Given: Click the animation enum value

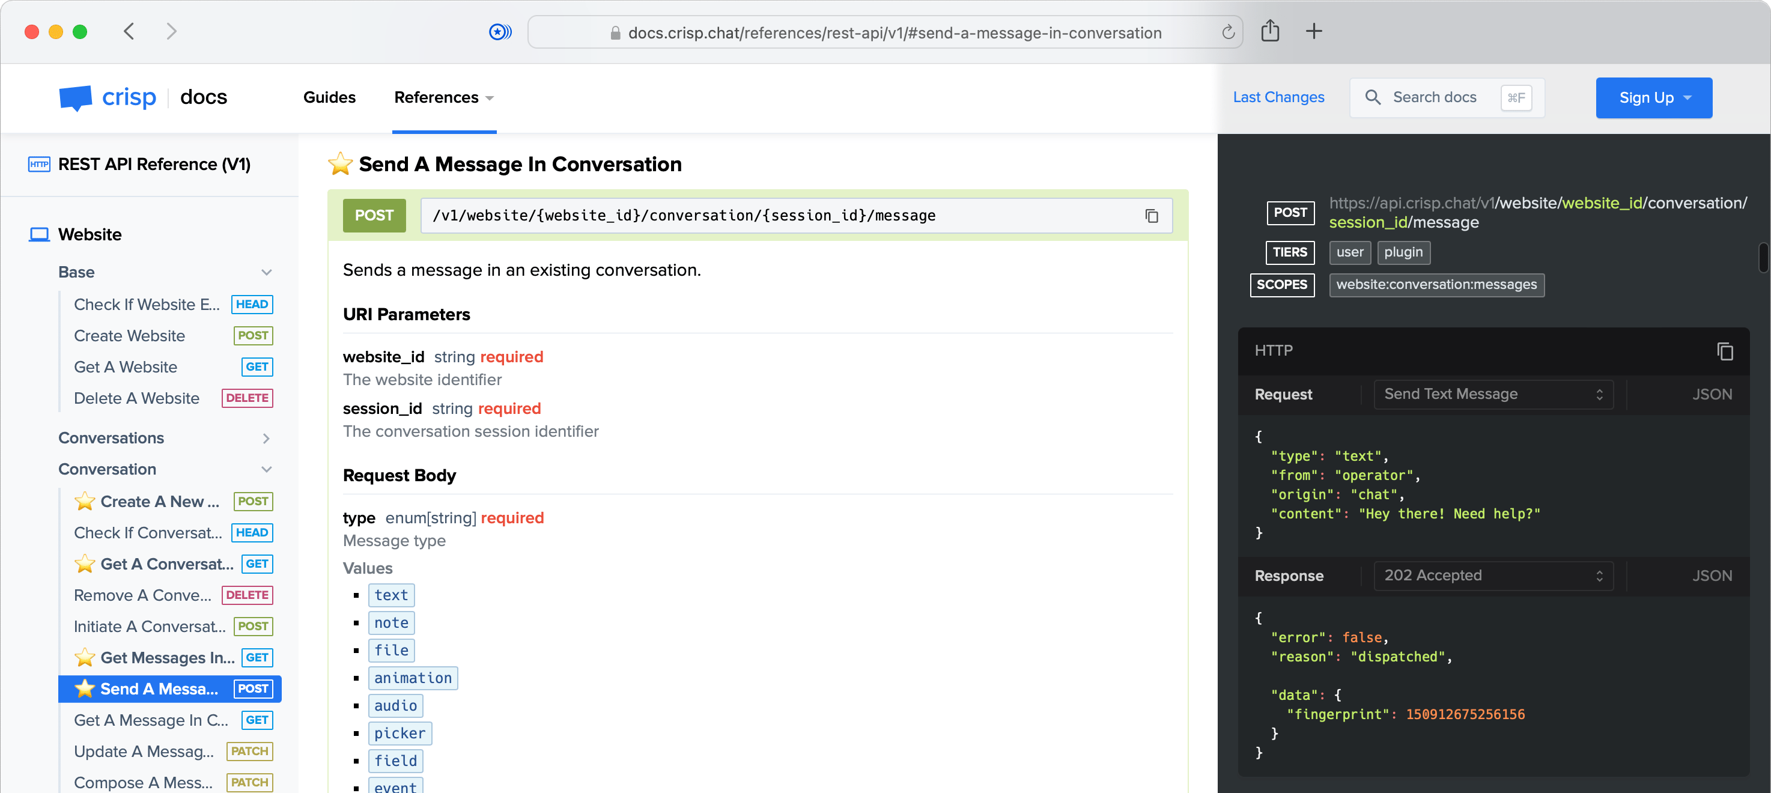Looking at the screenshot, I should click(413, 678).
